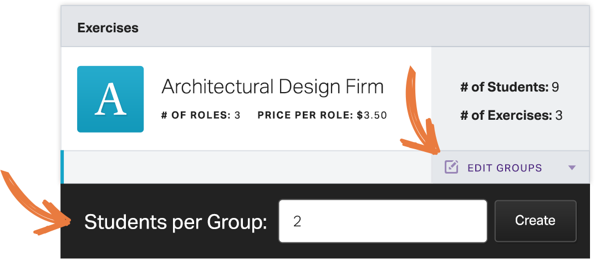Click the blue accent bar on the row's left
The image size is (595, 259).
tap(62, 167)
